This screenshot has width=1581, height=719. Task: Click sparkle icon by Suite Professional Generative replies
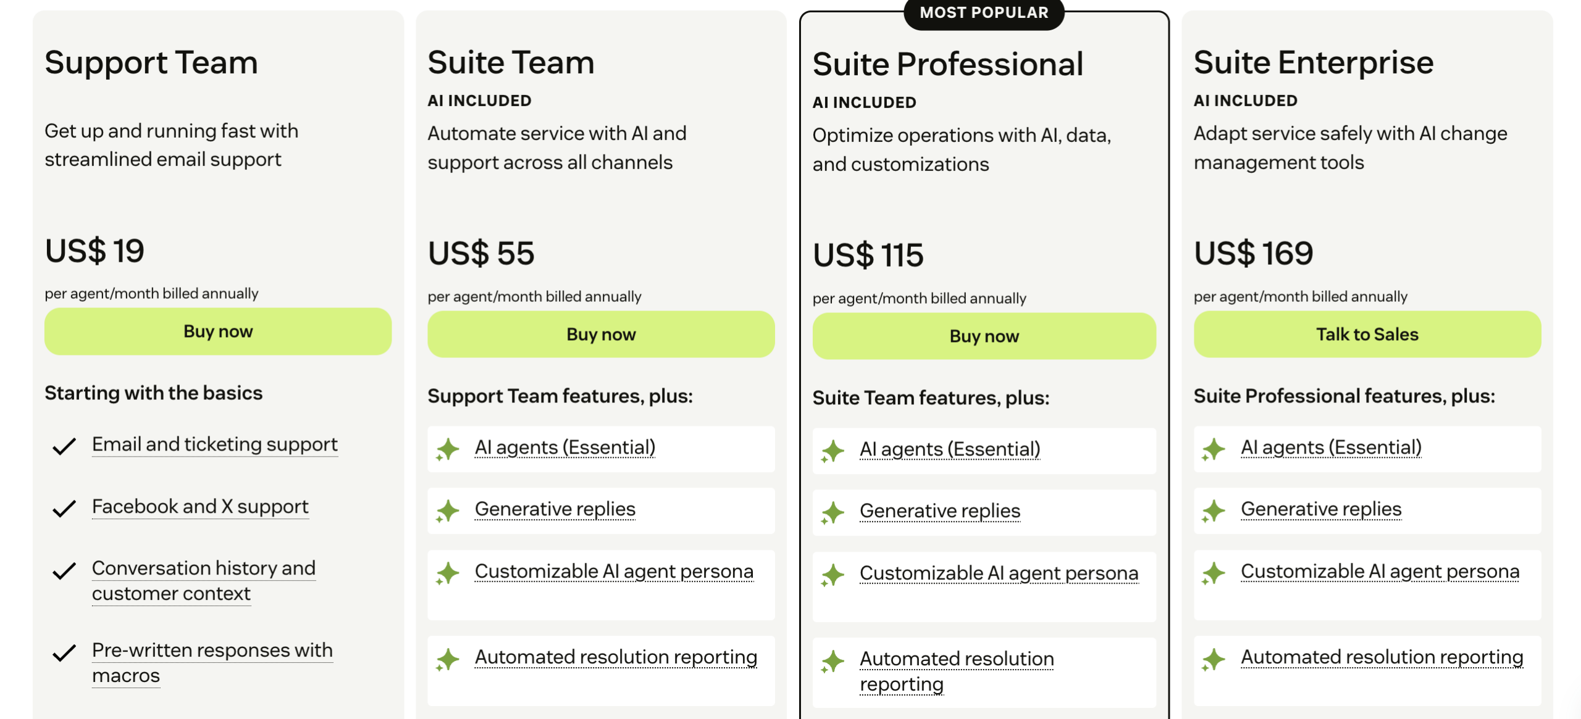832,512
